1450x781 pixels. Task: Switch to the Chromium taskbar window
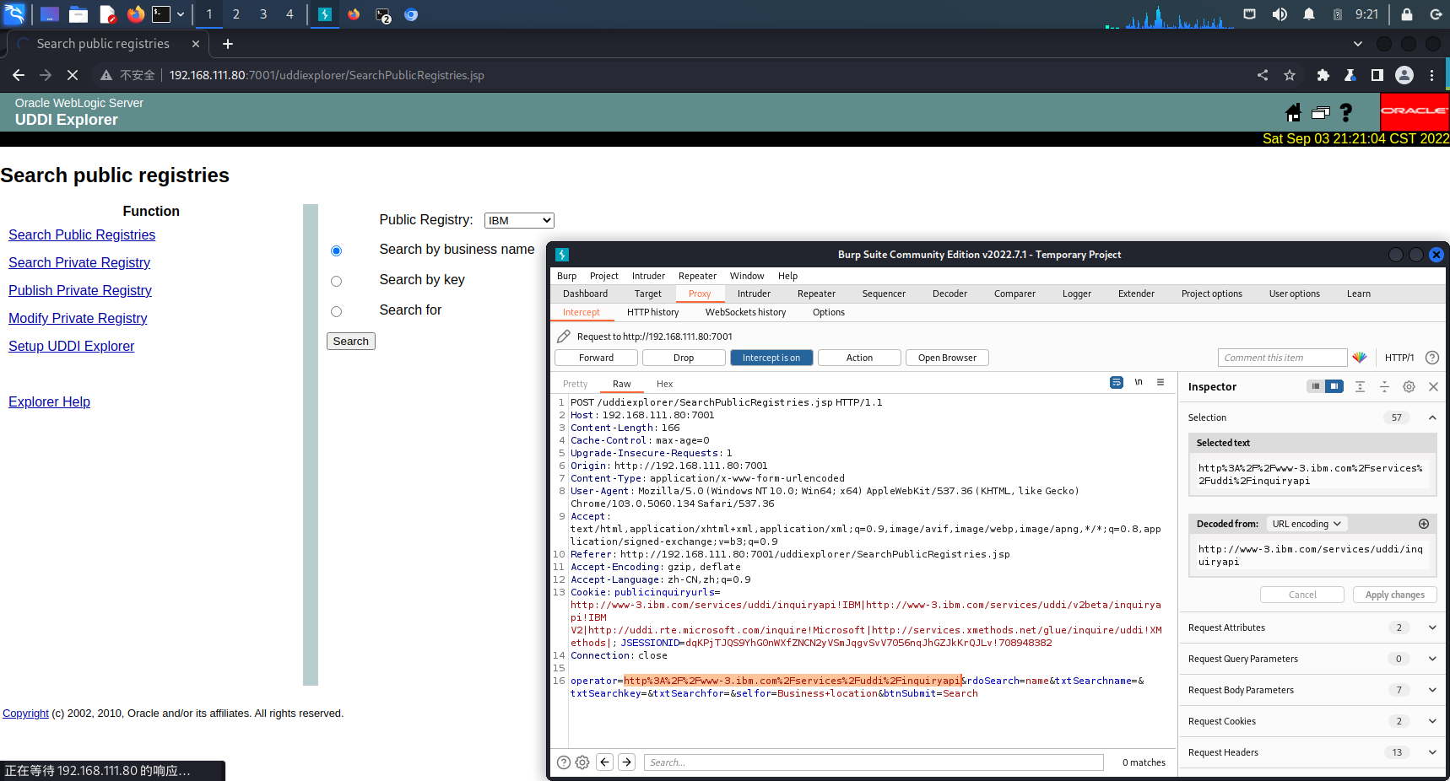tap(411, 14)
